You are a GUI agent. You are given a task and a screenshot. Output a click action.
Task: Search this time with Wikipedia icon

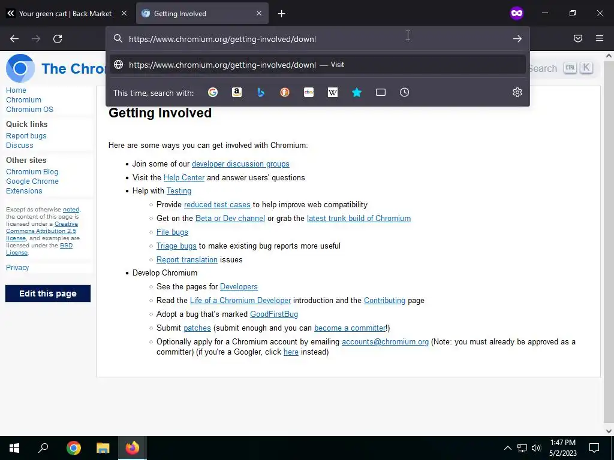332,92
